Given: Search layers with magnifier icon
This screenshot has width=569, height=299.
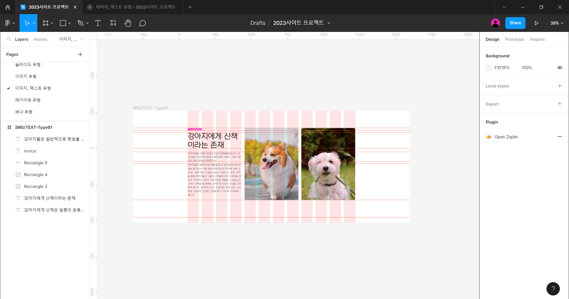Looking at the screenshot, I should click(9, 39).
